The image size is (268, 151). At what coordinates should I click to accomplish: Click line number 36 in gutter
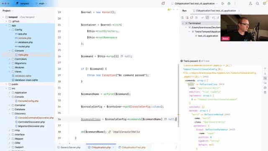pos(59,119)
